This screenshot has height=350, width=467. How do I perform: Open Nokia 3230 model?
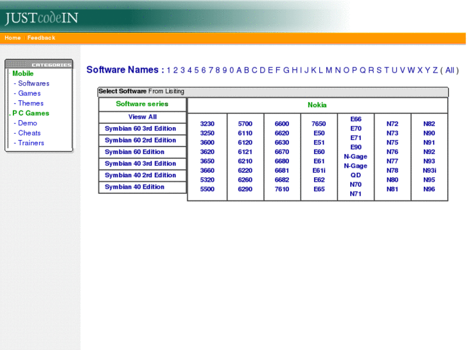[207, 123]
